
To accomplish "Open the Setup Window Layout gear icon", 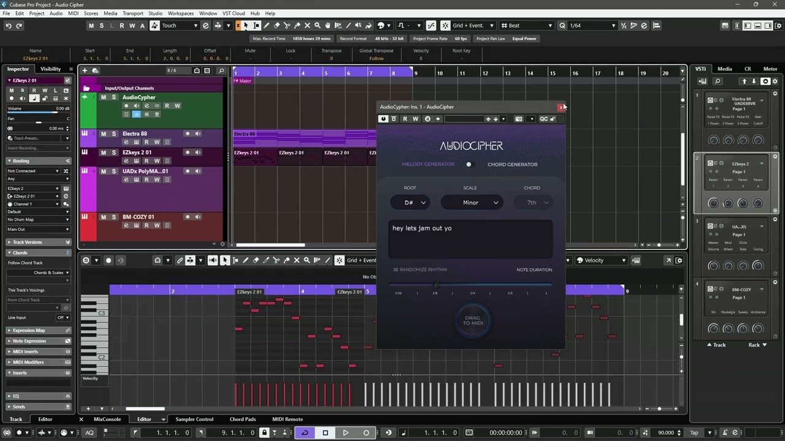I will [x=777, y=26].
